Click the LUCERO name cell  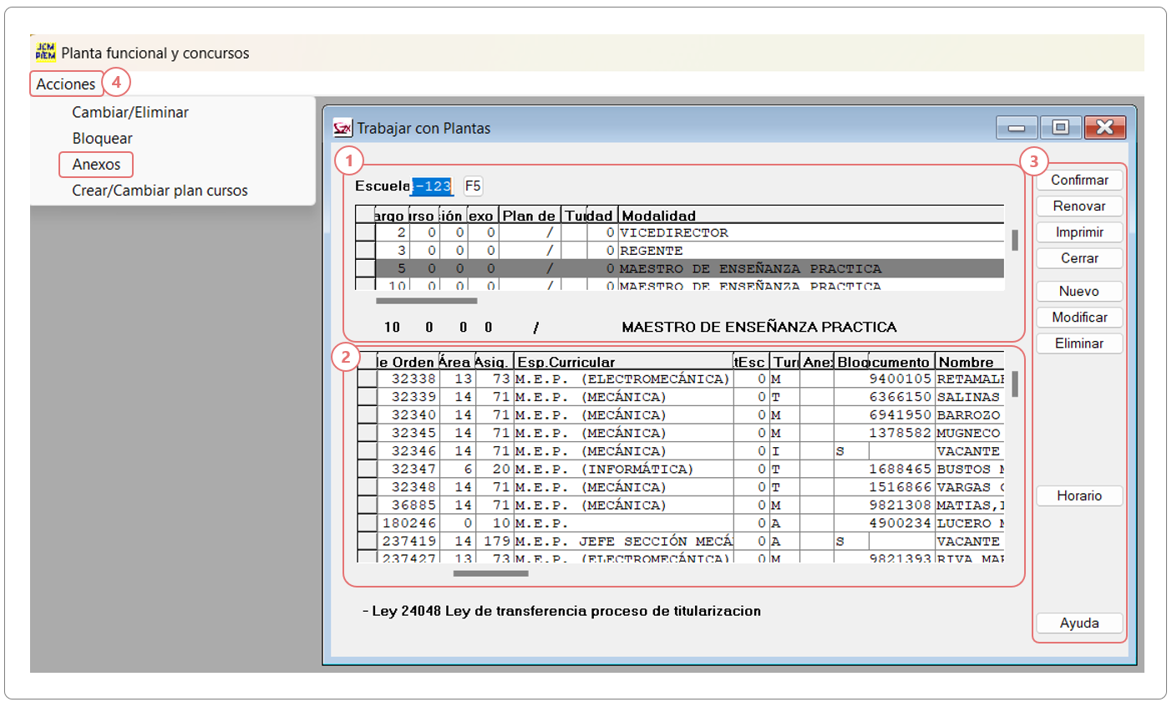[969, 523]
